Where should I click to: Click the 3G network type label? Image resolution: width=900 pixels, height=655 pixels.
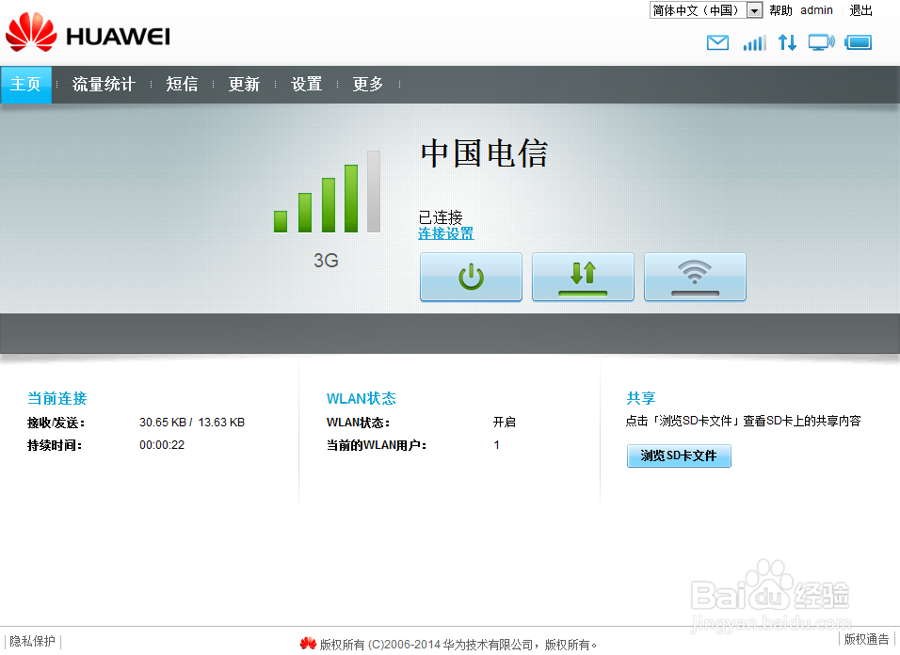326,261
